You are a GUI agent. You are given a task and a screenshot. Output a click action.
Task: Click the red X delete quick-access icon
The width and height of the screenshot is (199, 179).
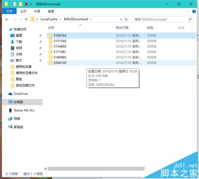tap(26, 4)
